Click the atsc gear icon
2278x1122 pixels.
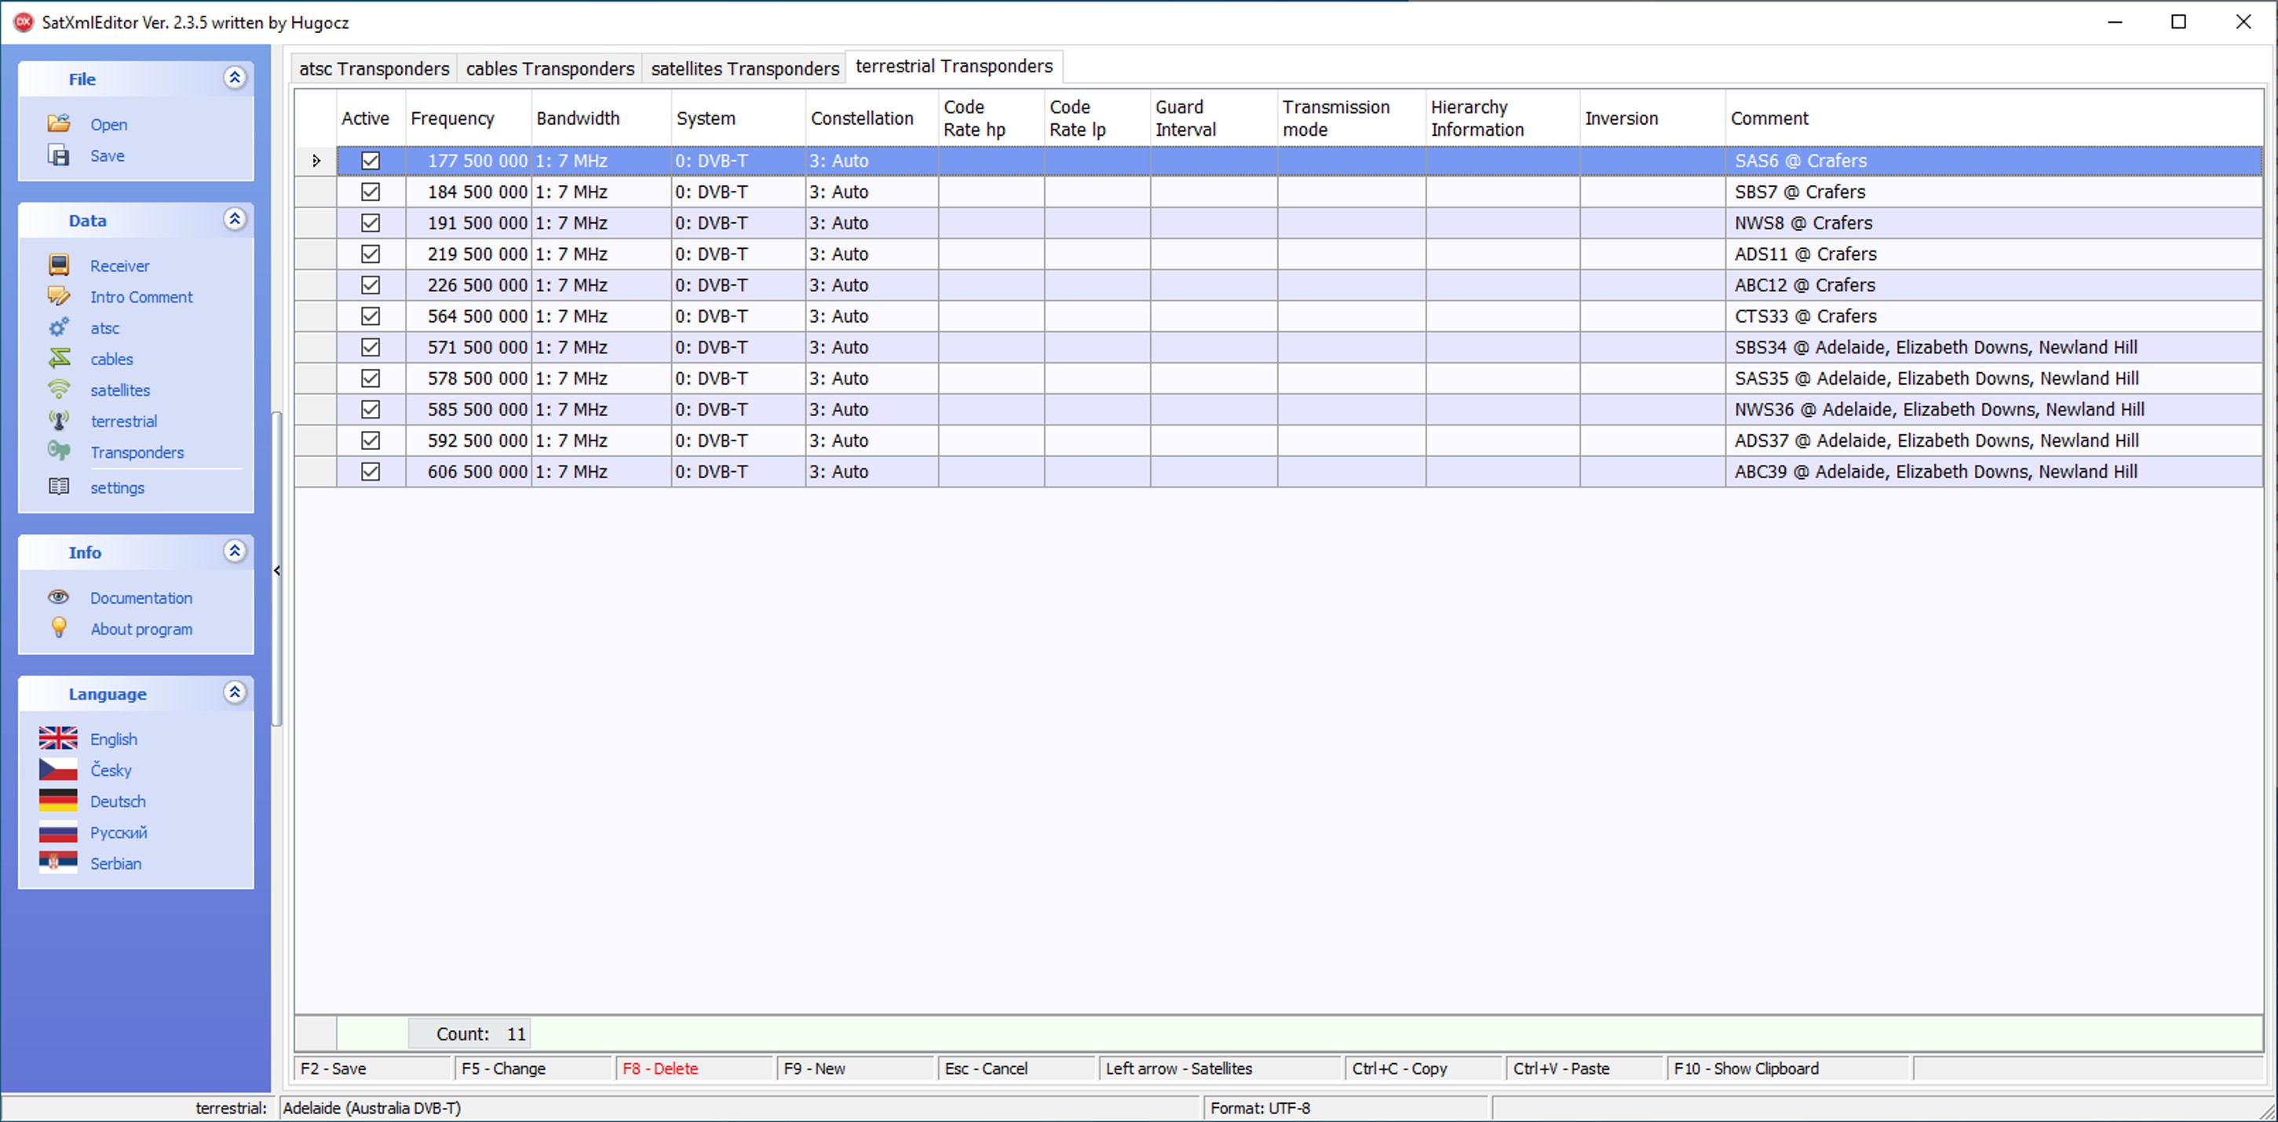(58, 327)
